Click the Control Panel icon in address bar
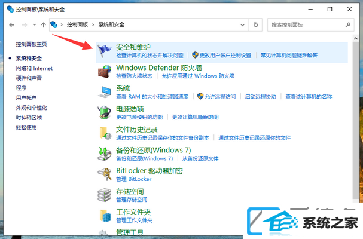Screen dimensions: 363x239 coord(54,24)
